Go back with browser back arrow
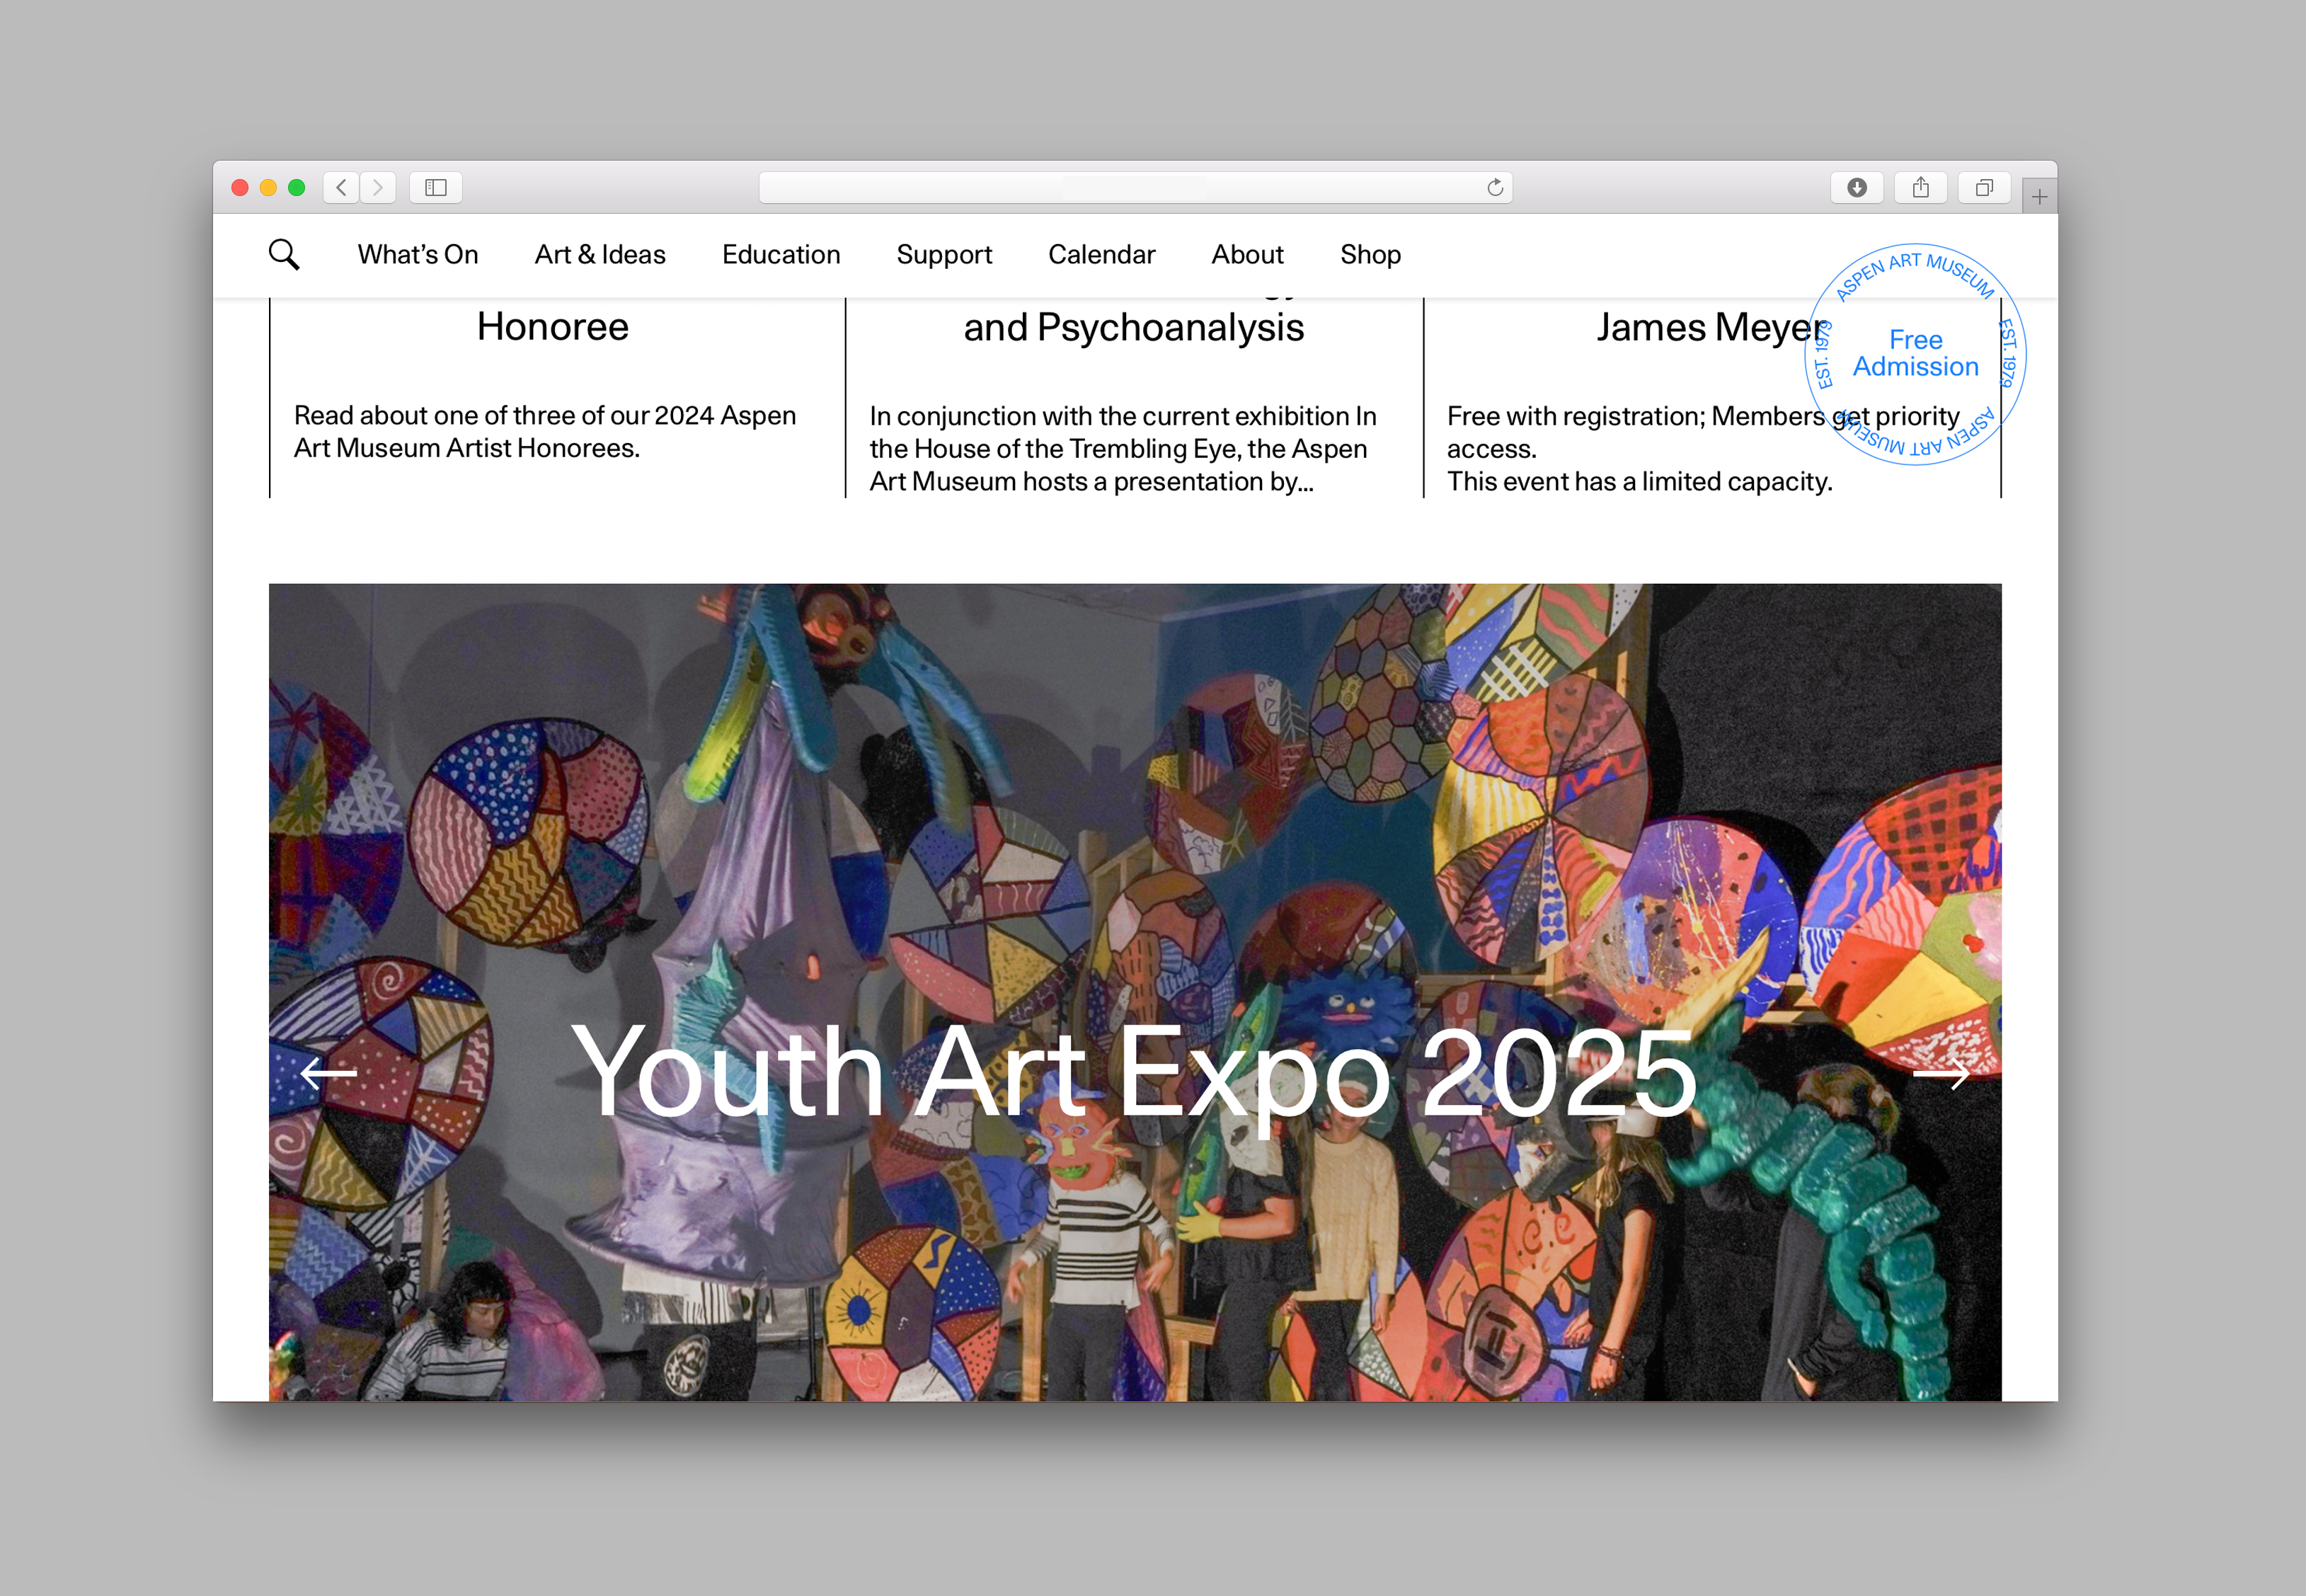 click(x=341, y=188)
